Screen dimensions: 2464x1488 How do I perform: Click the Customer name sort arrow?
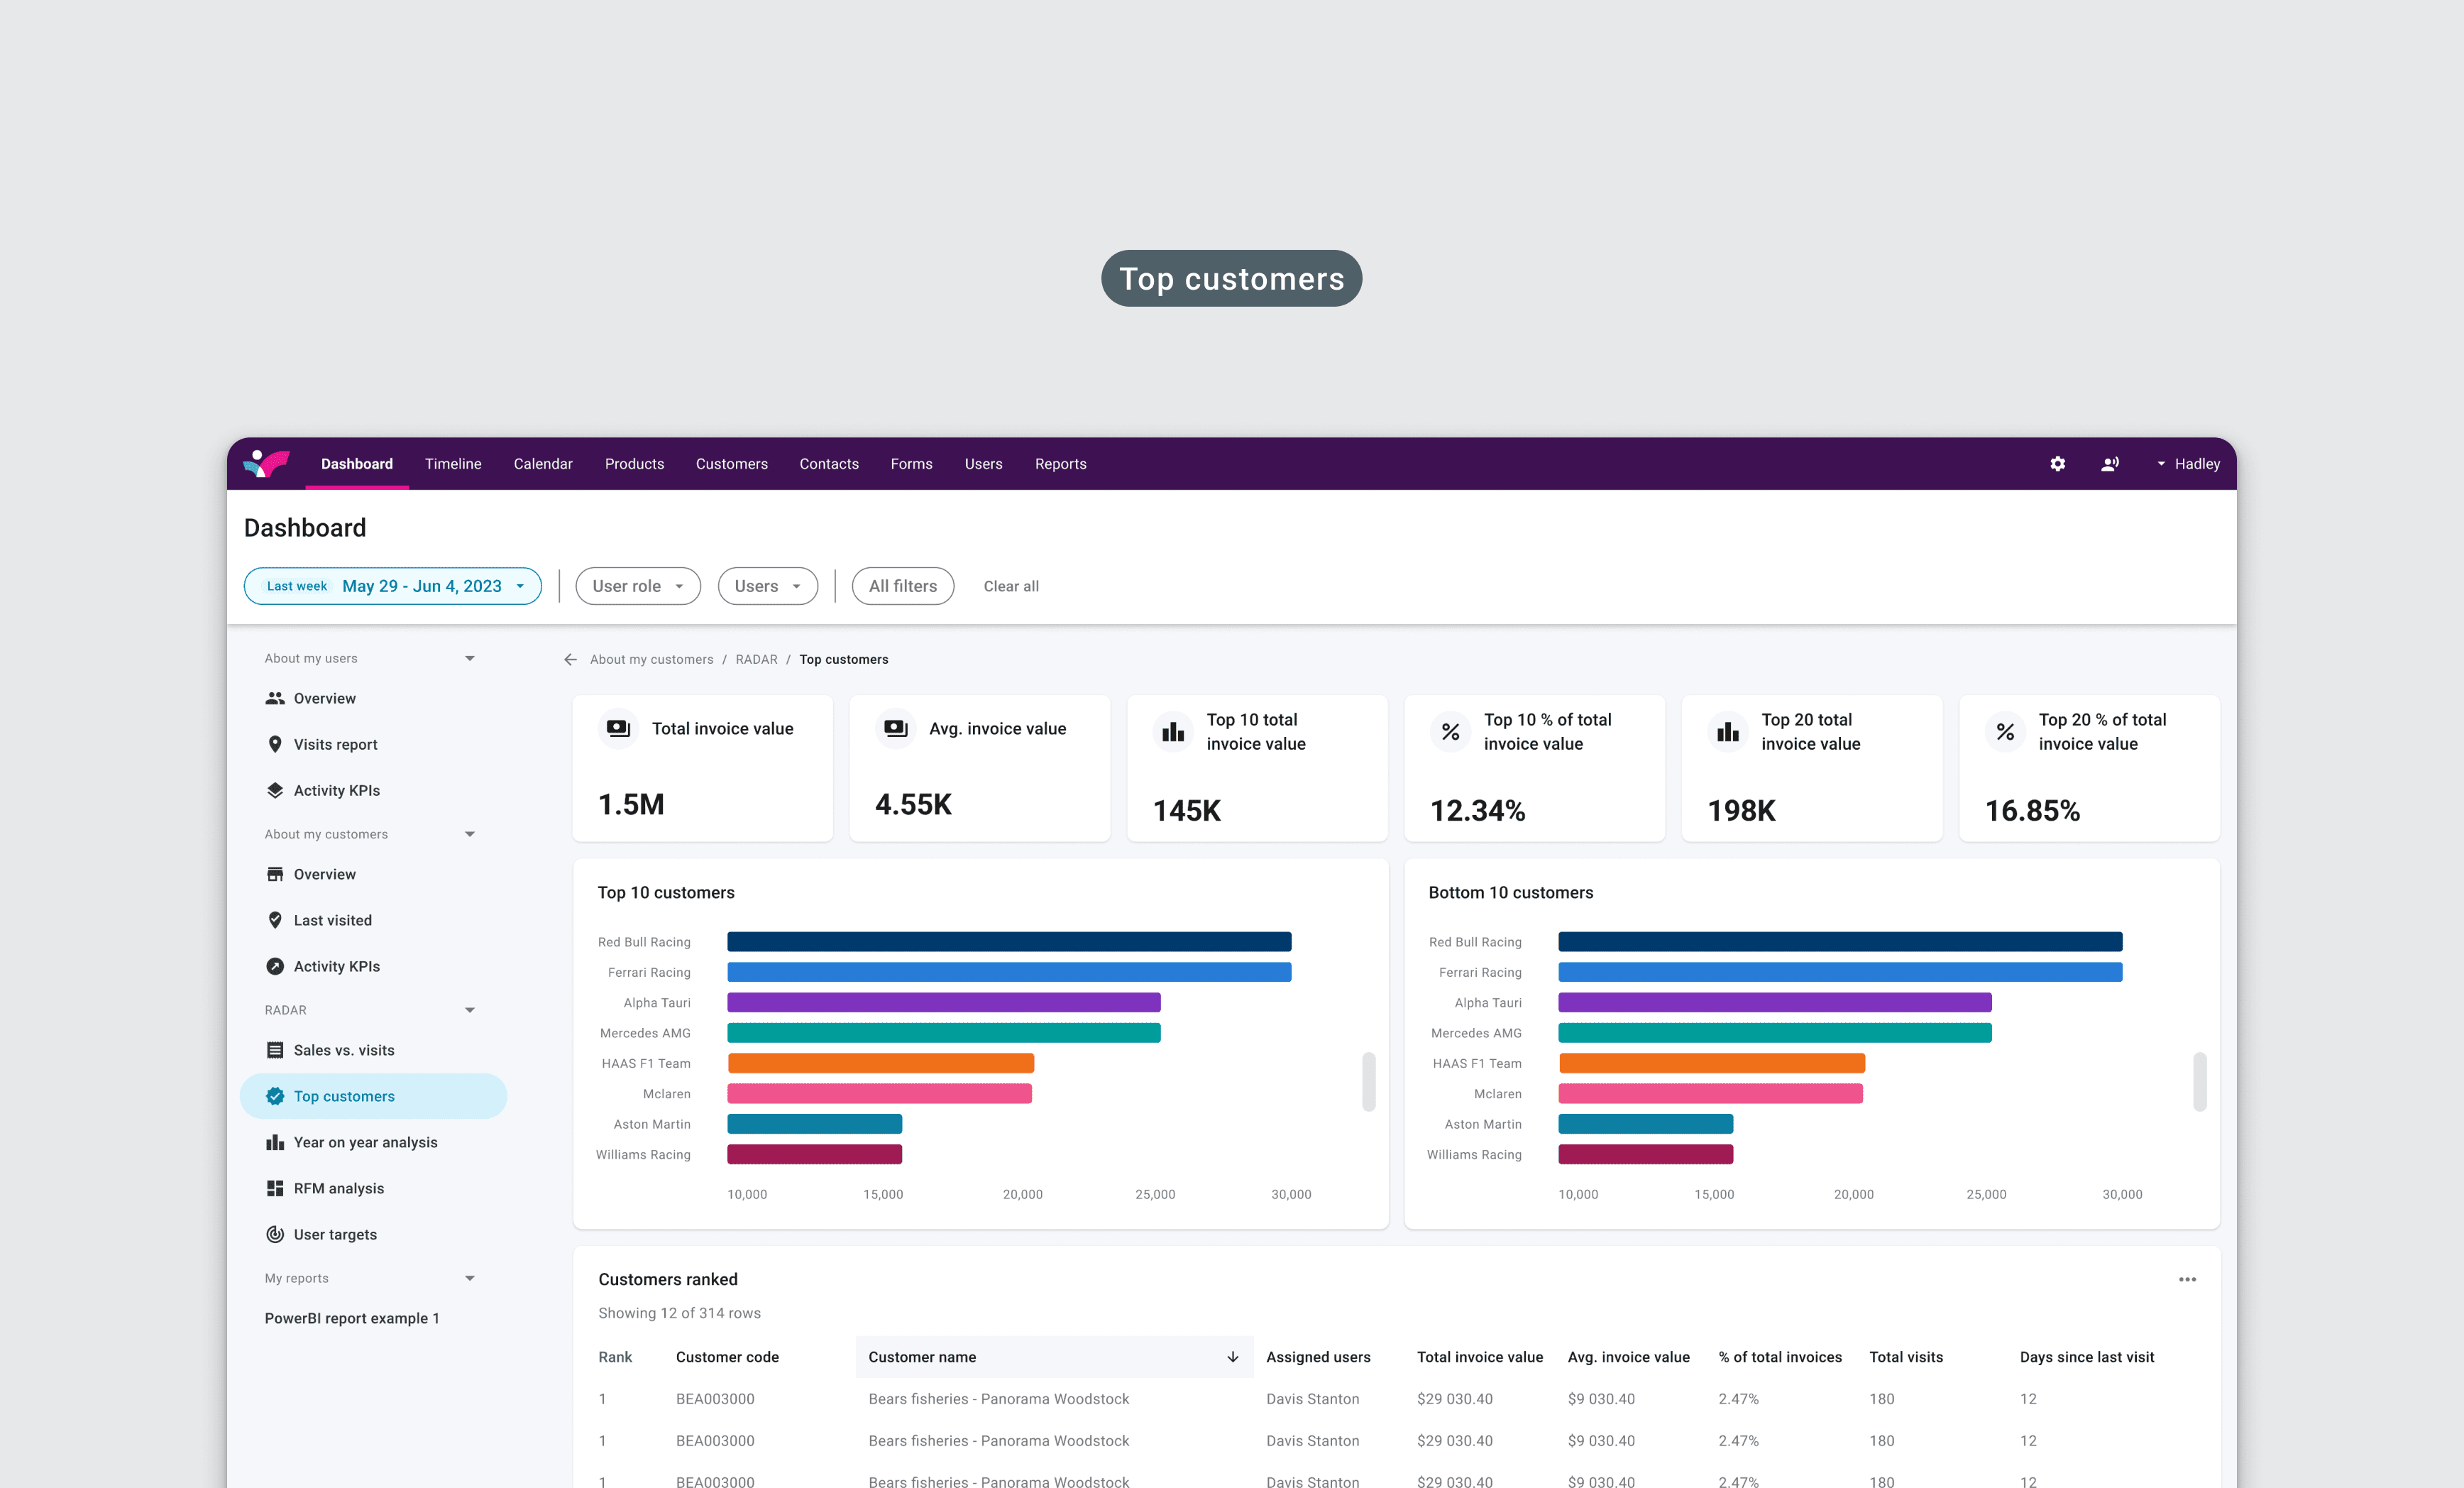pyautogui.click(x=1233, y=1358)
